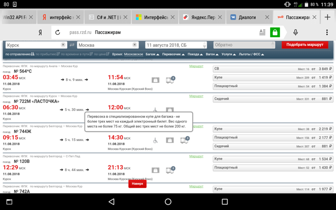
Task: Tap the reader mode icon
Action: click(262, 32)
